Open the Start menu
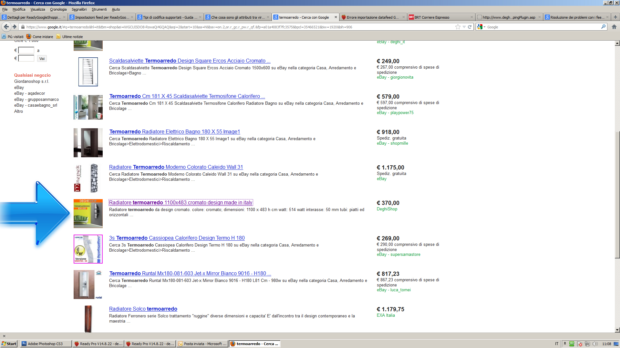The image size is (620, 348). pyautogui.click(x=9, y=344)
